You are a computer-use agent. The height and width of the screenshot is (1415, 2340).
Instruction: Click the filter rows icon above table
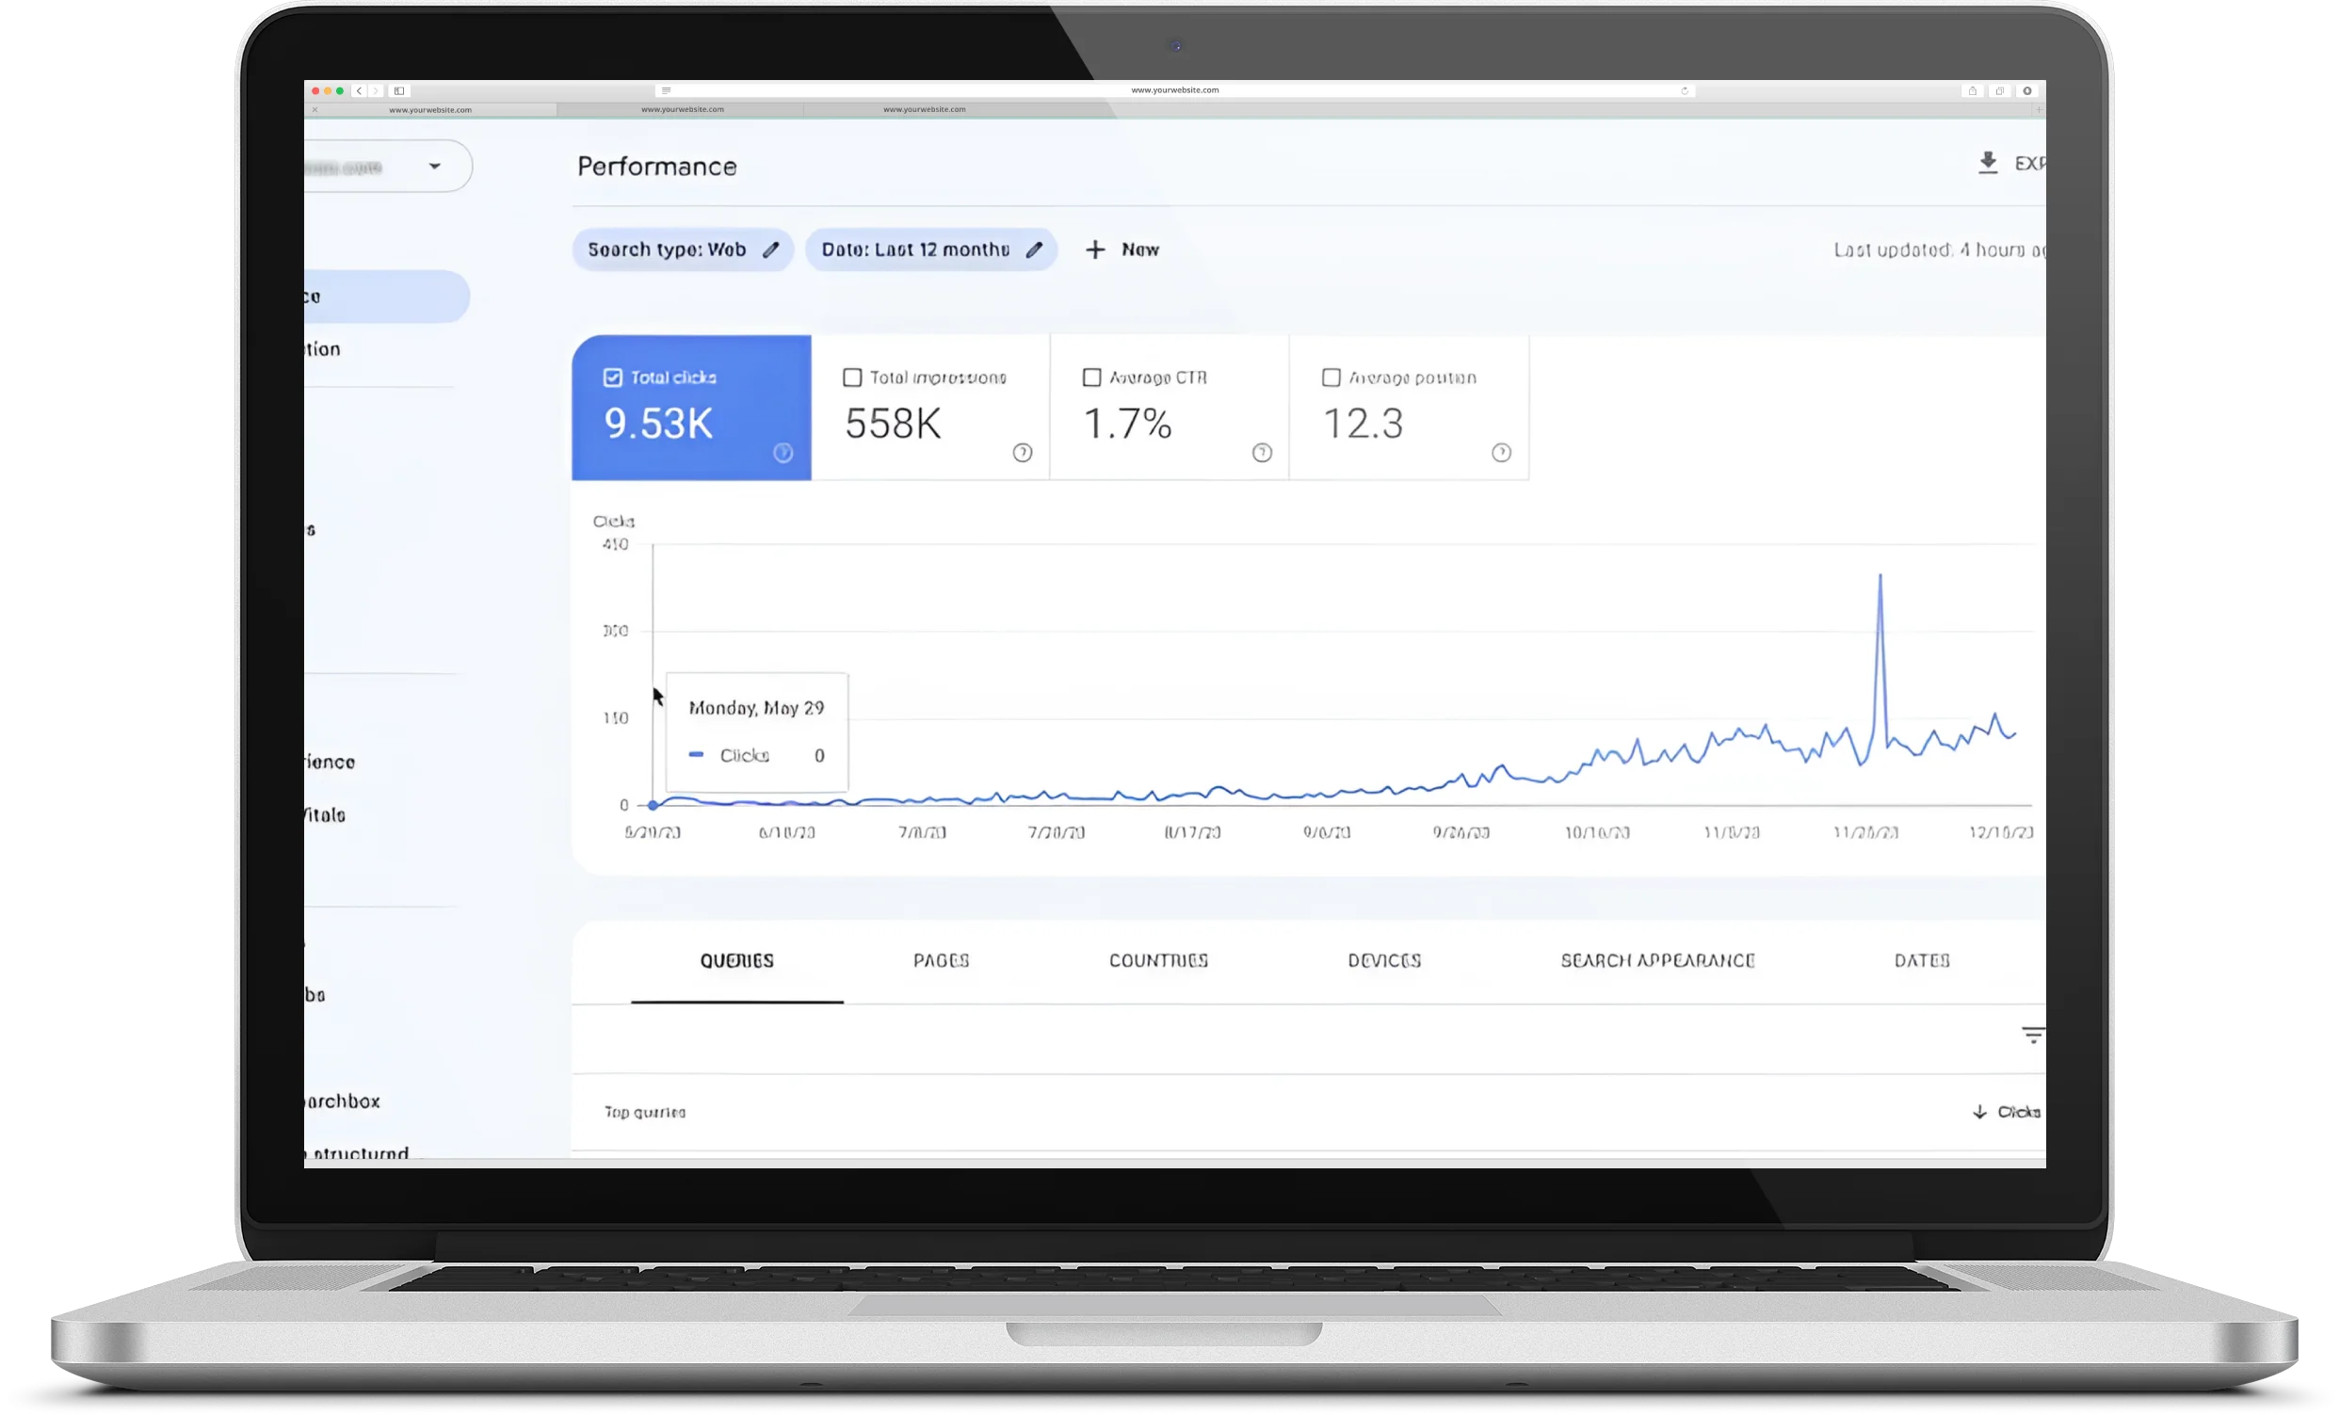click(2032, 1036)
